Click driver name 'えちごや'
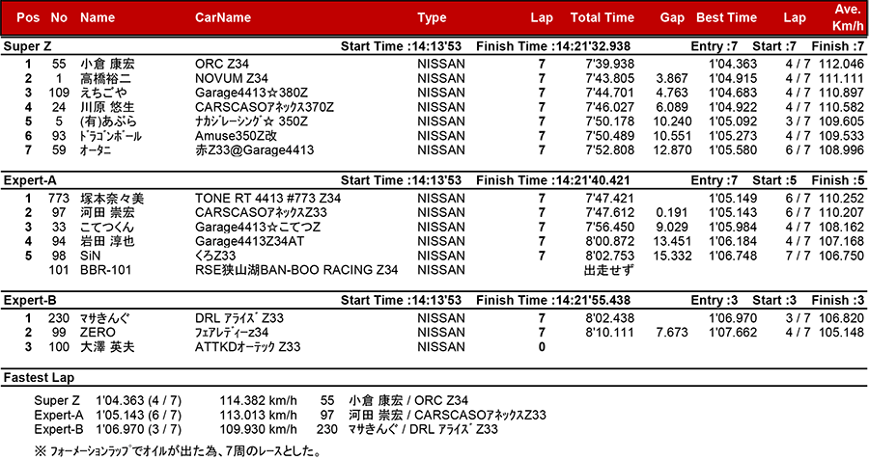 [x=103, y=93]
